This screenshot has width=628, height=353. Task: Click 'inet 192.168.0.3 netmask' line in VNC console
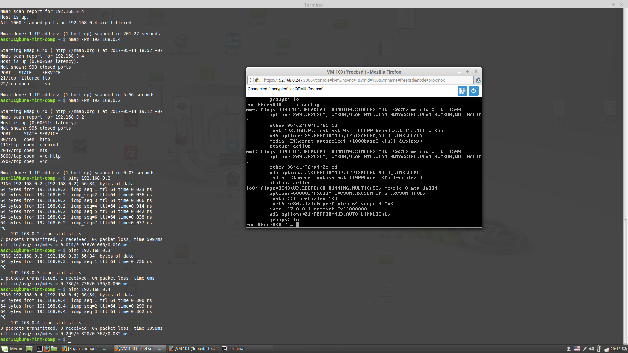(x=356, y=130)
